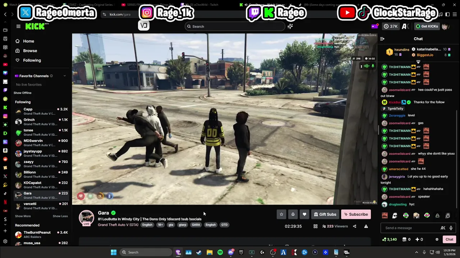Open Browse in Kick sidebar
The width and height of the screenshot is (460, 258).
[26, 51]
